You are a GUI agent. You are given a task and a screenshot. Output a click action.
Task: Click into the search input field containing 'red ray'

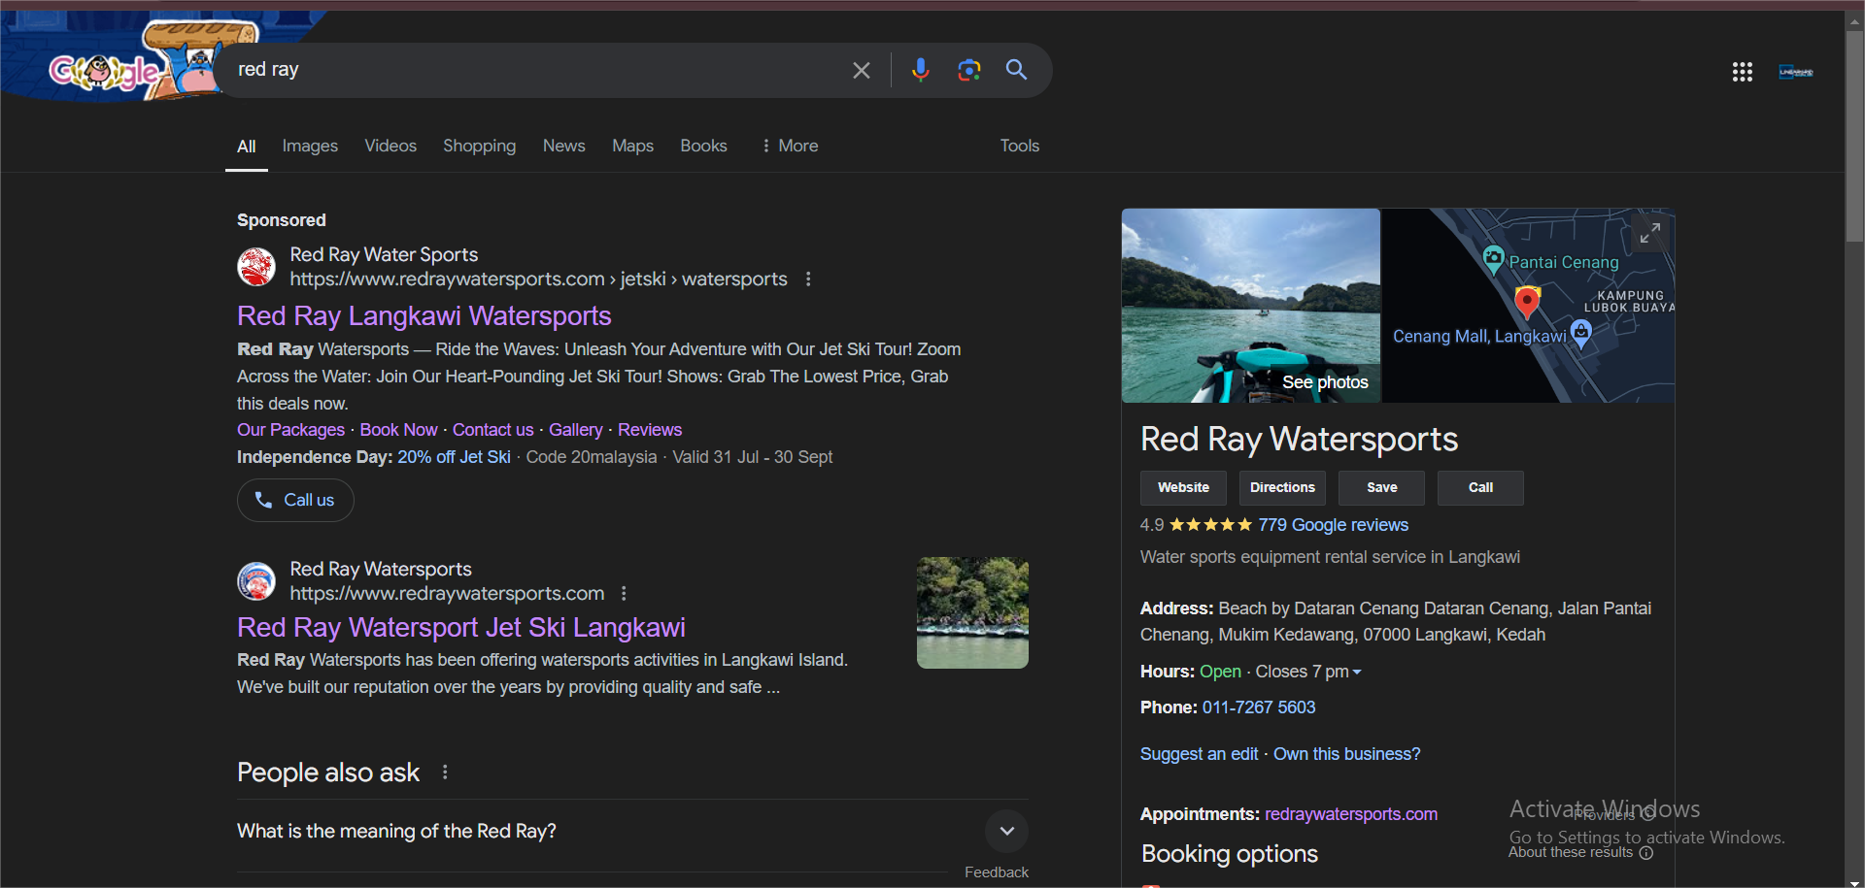click(534, 70)
